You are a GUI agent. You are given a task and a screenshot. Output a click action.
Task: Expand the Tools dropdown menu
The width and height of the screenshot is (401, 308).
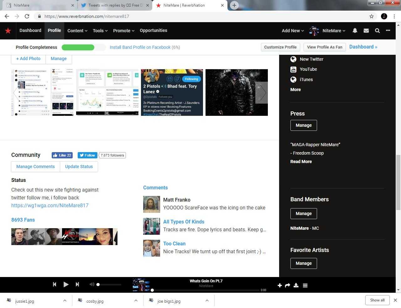tap(100, 31)
